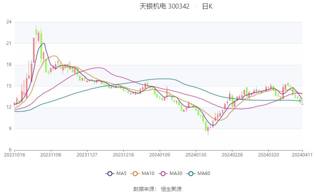Image resolution: width=315 pixels, height=192 pixels.
Task: Click x-axis date label 20231016
Action: [x=14, y=155]
